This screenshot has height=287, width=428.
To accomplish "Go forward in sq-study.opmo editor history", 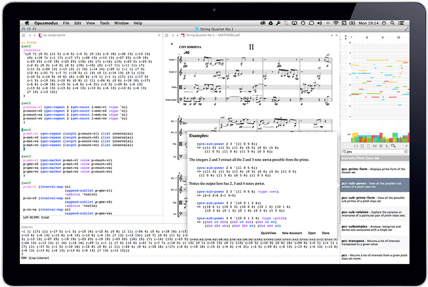I will [35, 35].
